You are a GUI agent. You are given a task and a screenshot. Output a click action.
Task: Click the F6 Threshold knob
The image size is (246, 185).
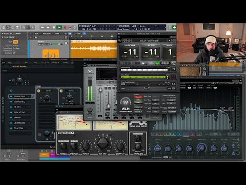tap(201, 148)
